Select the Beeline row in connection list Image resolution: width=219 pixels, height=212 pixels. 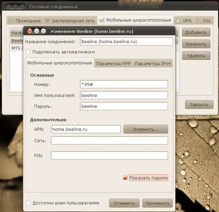[17, 41]
